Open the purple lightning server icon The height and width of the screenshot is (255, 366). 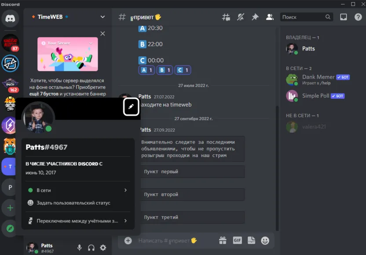tap(9, 125)
